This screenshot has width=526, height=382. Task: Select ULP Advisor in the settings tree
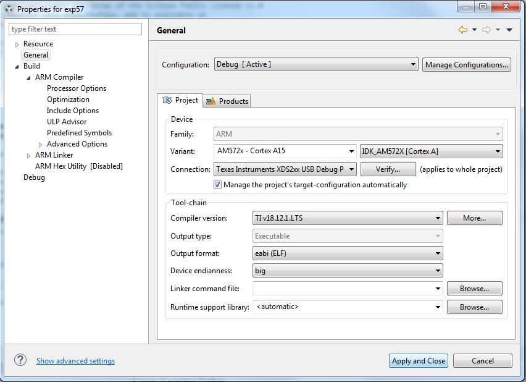(x=68, y=121)
